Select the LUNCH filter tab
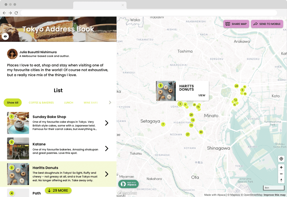This screenshot has width=287, height=197. tap(69, 103)
